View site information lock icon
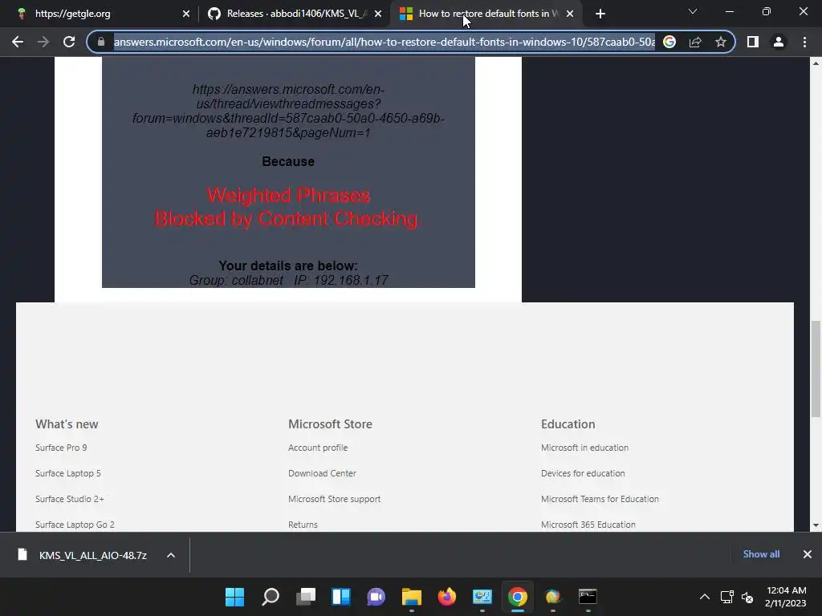The height and width of the screenshot is (616, 822). tap(101, 42)
